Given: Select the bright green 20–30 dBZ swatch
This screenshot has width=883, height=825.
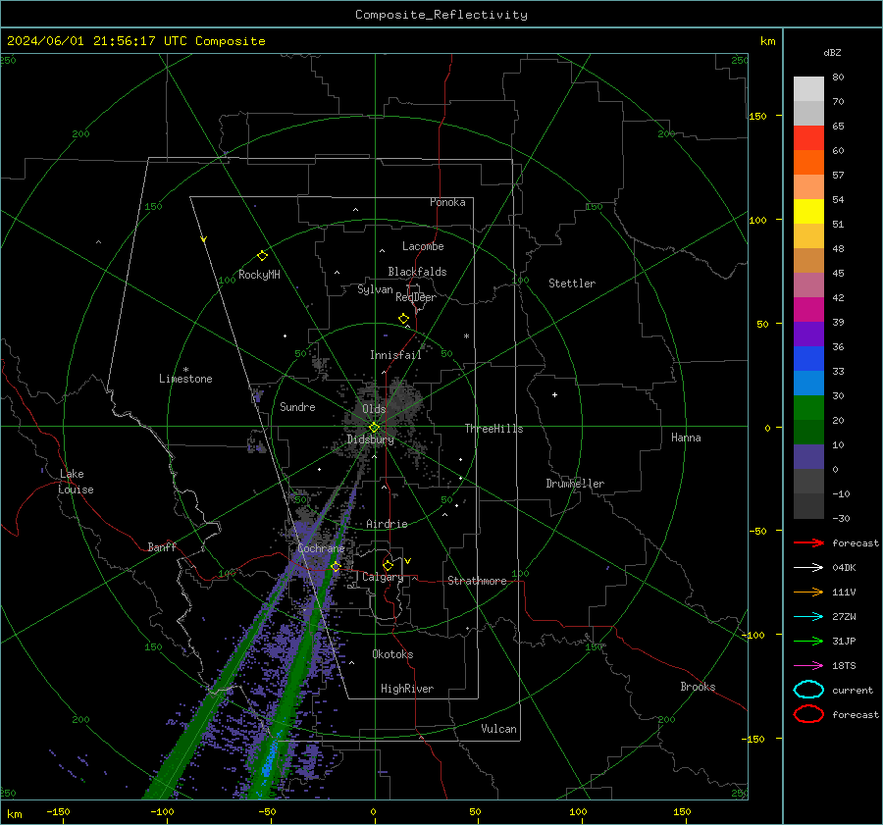Looking at the screenshot, I should pyautogui.click(x=808, y=407).
